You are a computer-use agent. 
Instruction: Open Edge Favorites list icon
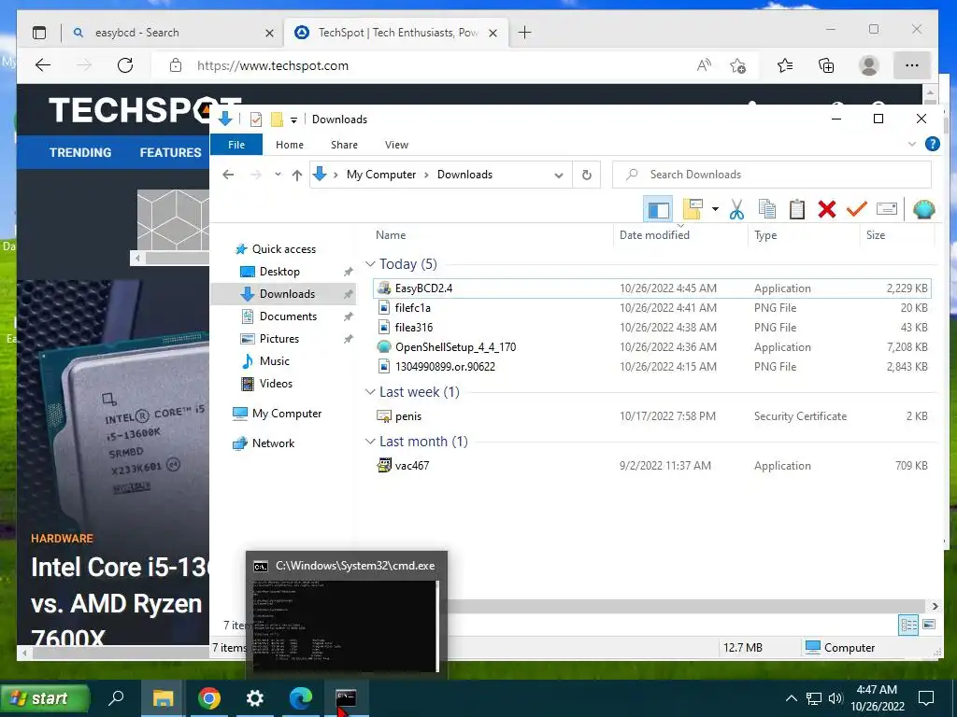click(785, 65)
